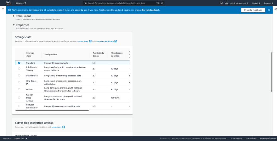Select the Standard-IA radio button
The image size is (277, 141).
point(19,76)
